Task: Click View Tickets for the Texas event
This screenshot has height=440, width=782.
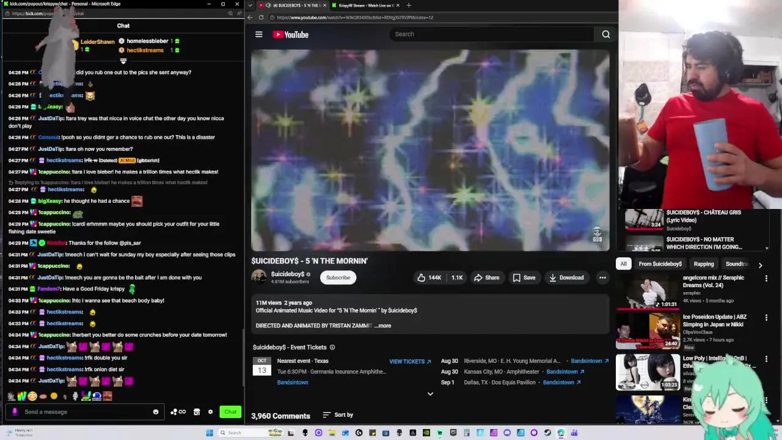Action: coord(410,361)
